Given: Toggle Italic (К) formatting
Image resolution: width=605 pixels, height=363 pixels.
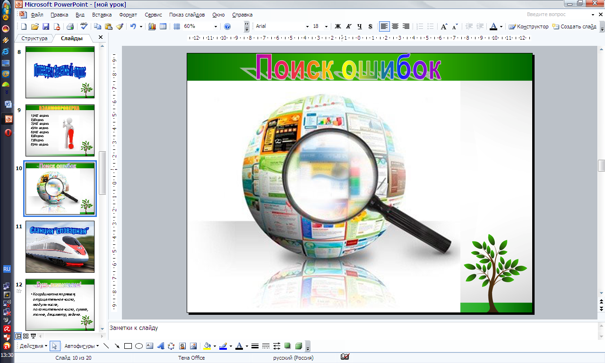Looking at the screenshot, I should (x=349, y=26).
